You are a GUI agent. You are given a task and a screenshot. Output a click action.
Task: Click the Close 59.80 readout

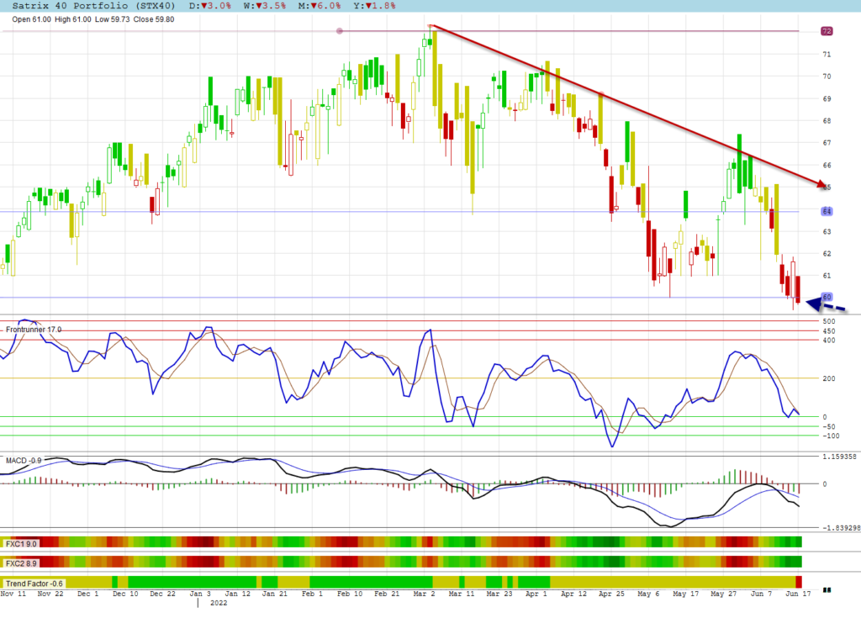click(154, 19)
